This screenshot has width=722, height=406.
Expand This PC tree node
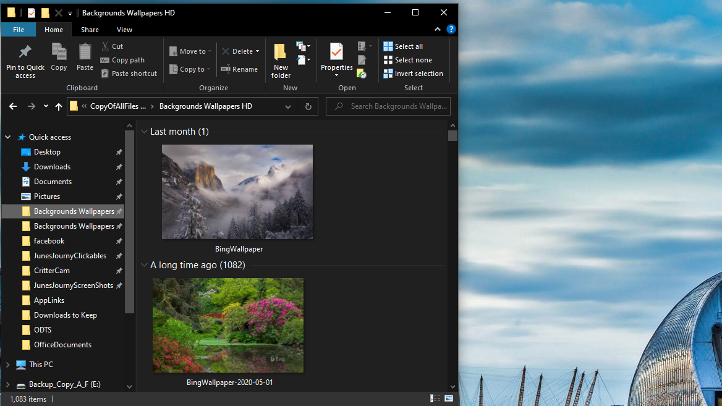click(8, 365)
